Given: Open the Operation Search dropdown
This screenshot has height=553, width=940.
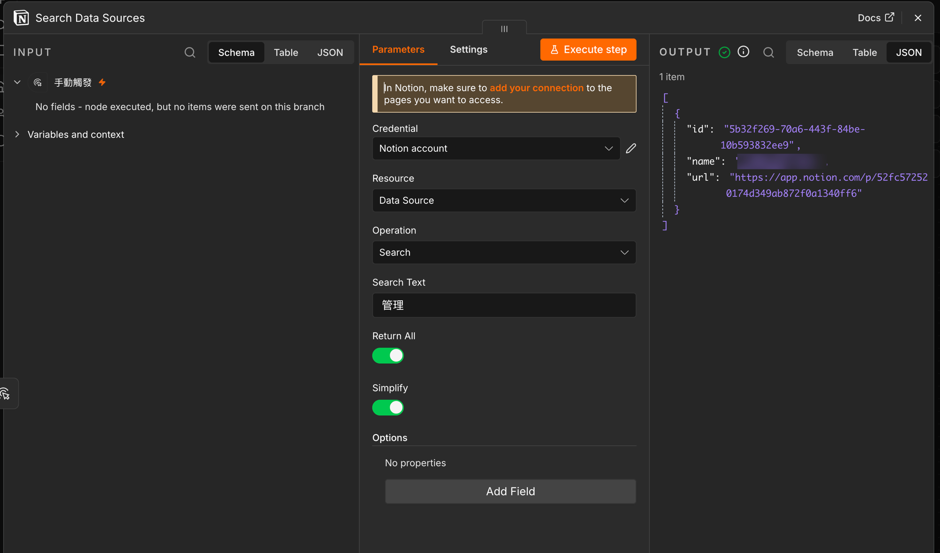Looking at the screenshot, I should tap(504, 252).
